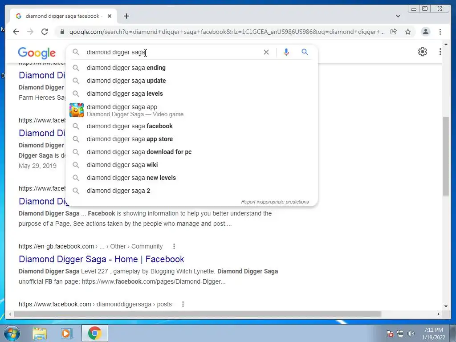The height and width of the screenshot is (342, 456).
Task: Click the facebook.com diamonddiggersaga posts URL
Action: (x=95, y=304)
